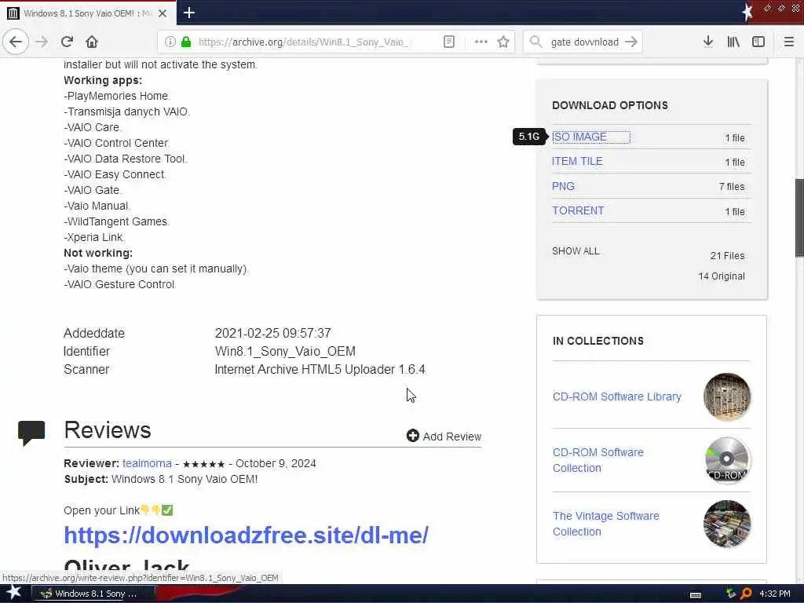This screenshot has height=603, width=804.
Task: Click the identifier value Win8.1_Sony_Vaio_OEM
Action: tap(285, 352)
